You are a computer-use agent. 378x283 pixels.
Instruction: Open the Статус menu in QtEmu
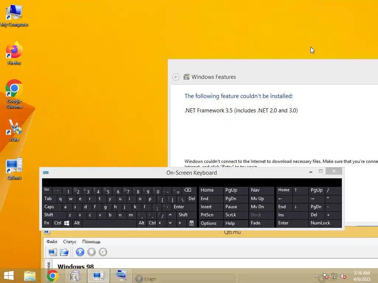coord(70,242)
